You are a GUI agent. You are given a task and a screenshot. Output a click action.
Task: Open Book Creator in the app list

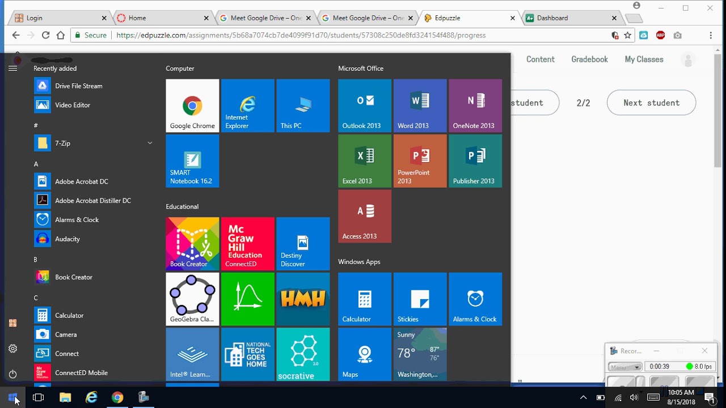click(94, 277)
